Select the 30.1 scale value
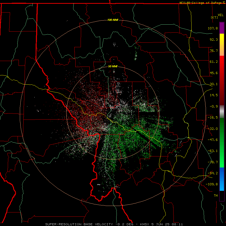The width and height of the screenshot is (226, 226). [x=214, y=84]
